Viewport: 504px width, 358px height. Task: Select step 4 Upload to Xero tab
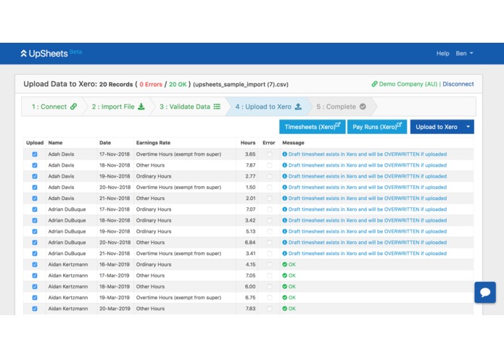point(268,107)
